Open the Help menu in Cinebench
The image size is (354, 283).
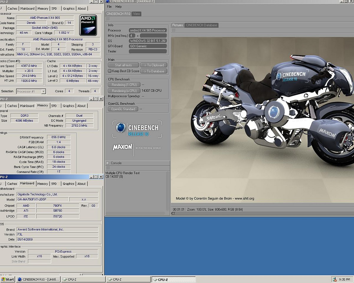(118, 6)
